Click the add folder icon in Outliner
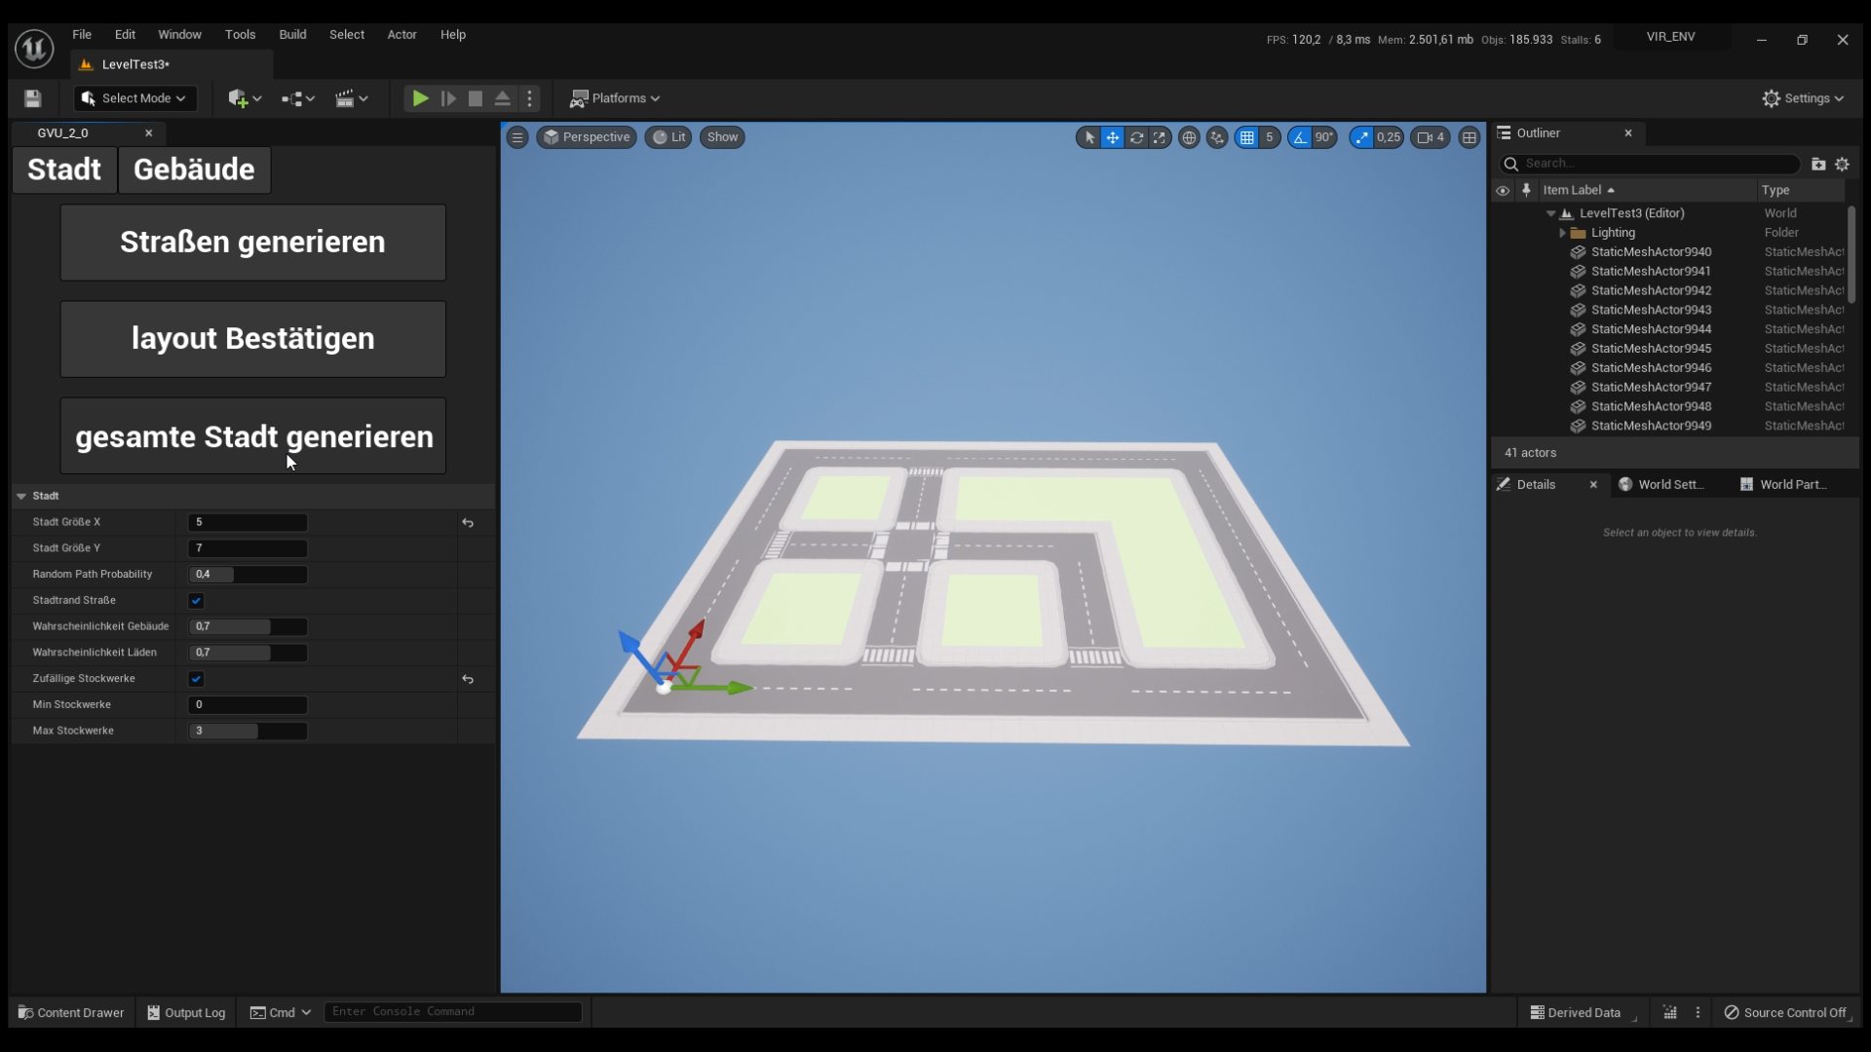 tap(1817, 164)
